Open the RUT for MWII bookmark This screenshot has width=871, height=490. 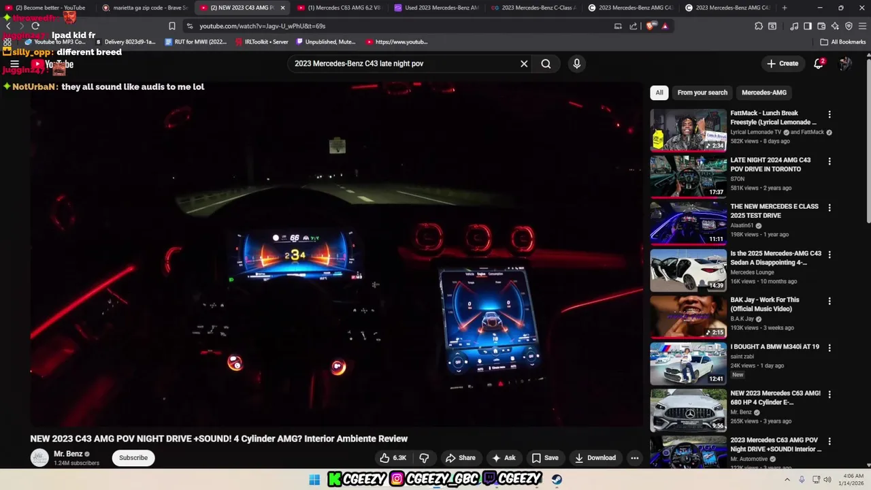coord(196,42)
